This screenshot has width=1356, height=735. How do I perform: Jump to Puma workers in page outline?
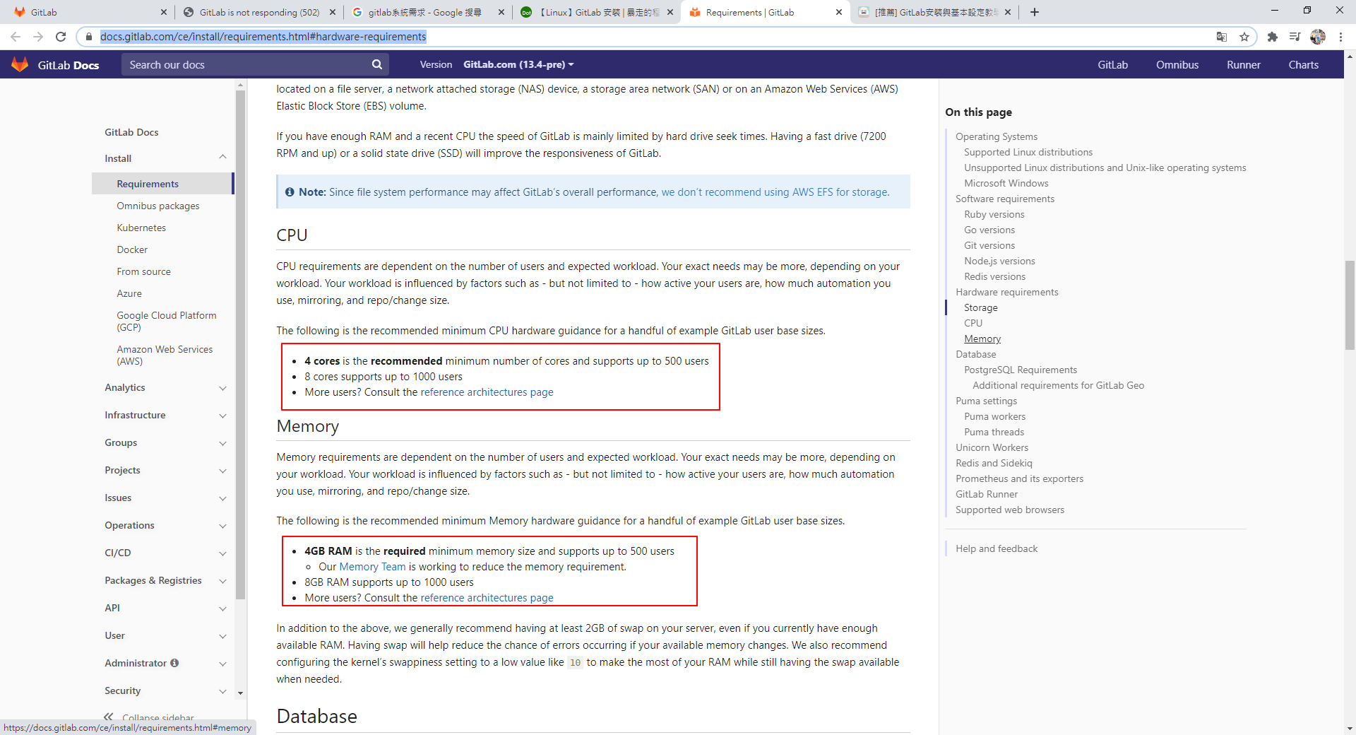[x=994, y=416]
